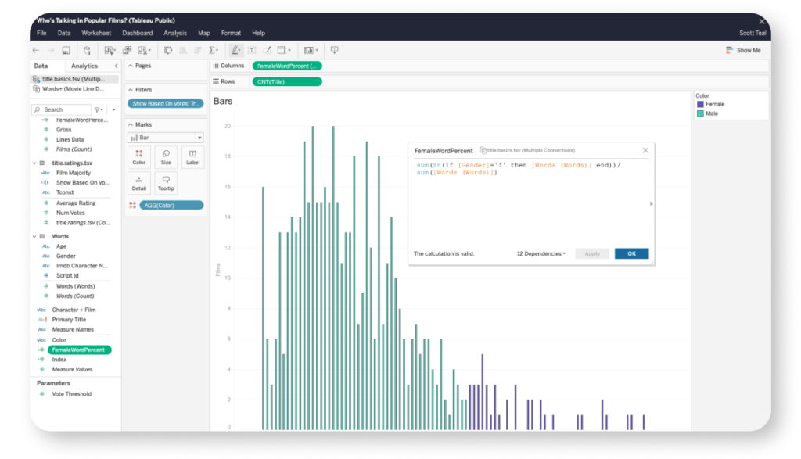The width and height of the screenshot is (801, 459).
Task: Click data source icon in calculation dialog
Action: [483, 150]
